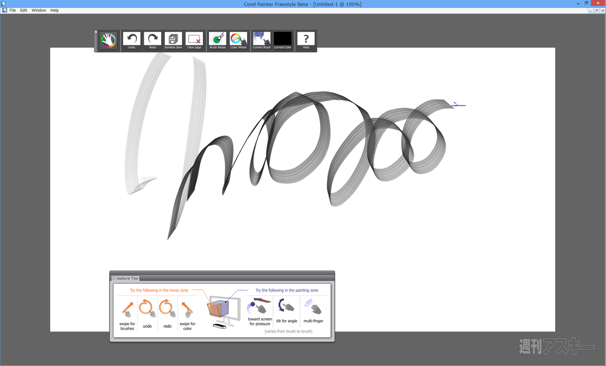Screen dimensions: 606x366
Task: Open the File menu
Action: click(13, 10)
